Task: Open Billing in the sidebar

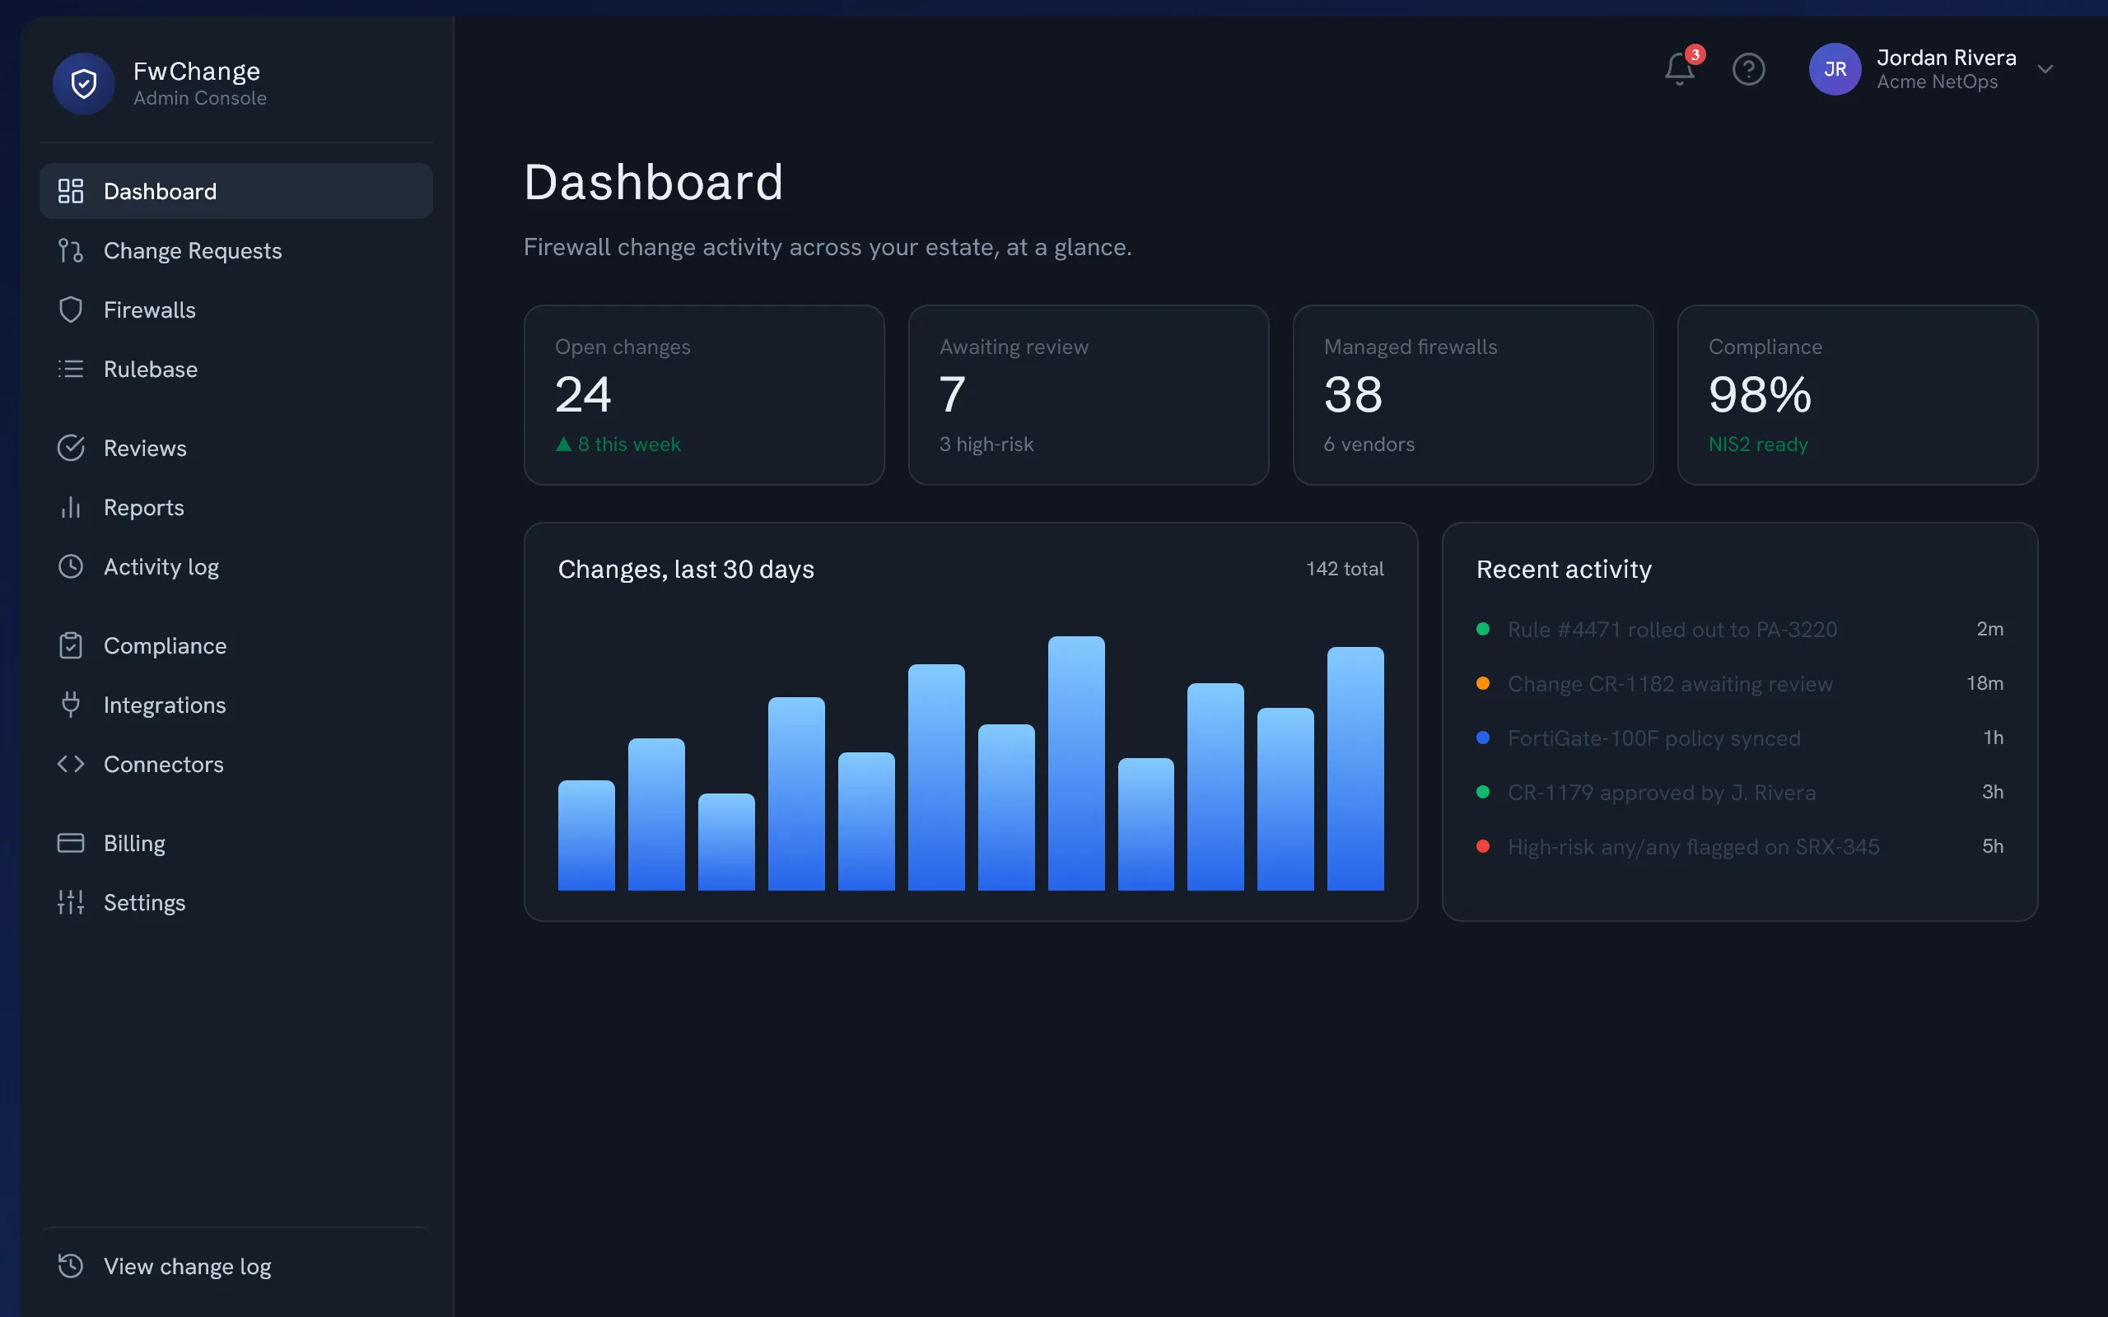Action: tap(236, 843)
